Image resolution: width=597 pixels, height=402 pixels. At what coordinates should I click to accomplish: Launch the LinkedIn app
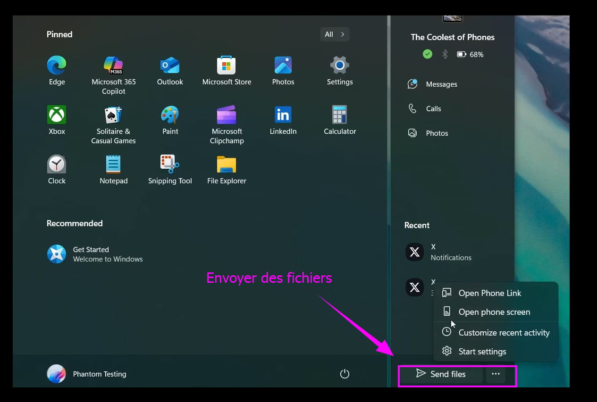(x=283, y=120)
